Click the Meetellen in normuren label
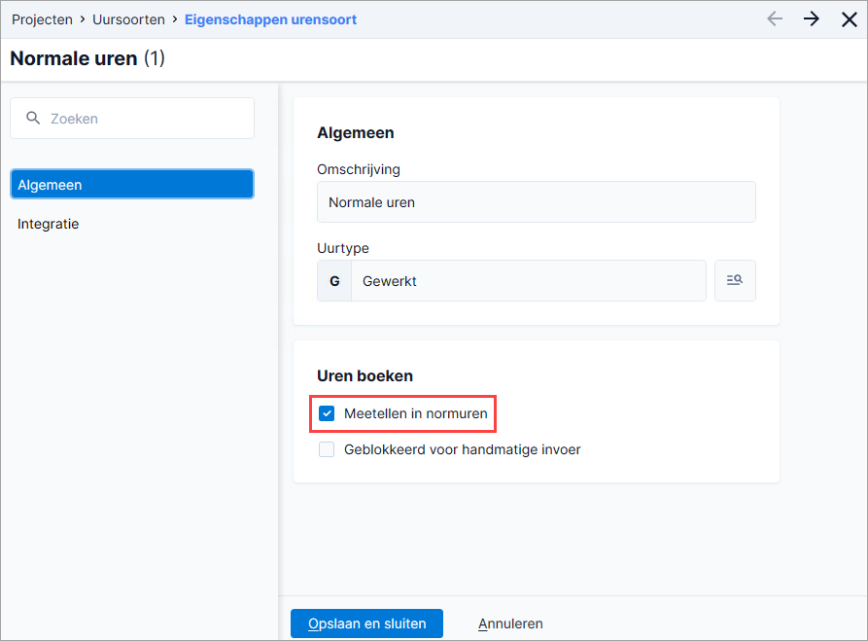The width and height of the screenshot is (868, 641). pyautogui.click(x=416, y=413)
